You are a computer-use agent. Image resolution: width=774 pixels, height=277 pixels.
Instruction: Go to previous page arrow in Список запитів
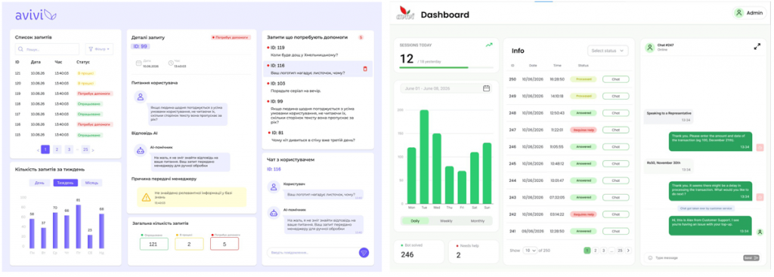pos(38,150)
